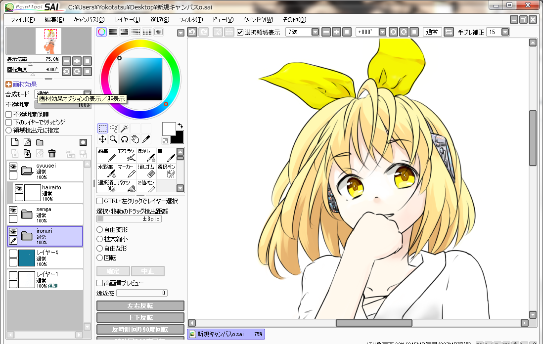
Task: Choose the 水彩筆 watercolor brush
Action: pyautogui.click(x=107, y=171)
